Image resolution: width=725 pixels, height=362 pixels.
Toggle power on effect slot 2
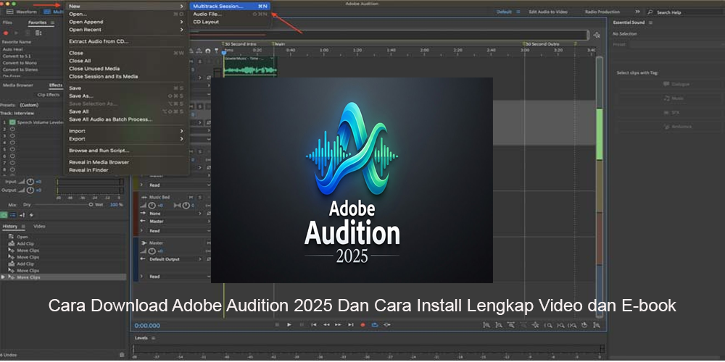coord(12,130)
